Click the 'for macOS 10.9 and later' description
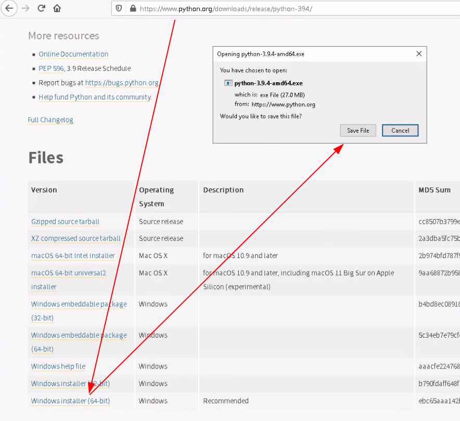This screenshot has height=421, width=460. point(240,256)
